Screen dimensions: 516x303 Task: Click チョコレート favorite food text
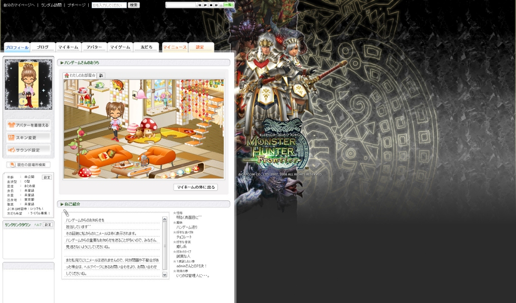(x=184, y=237)
